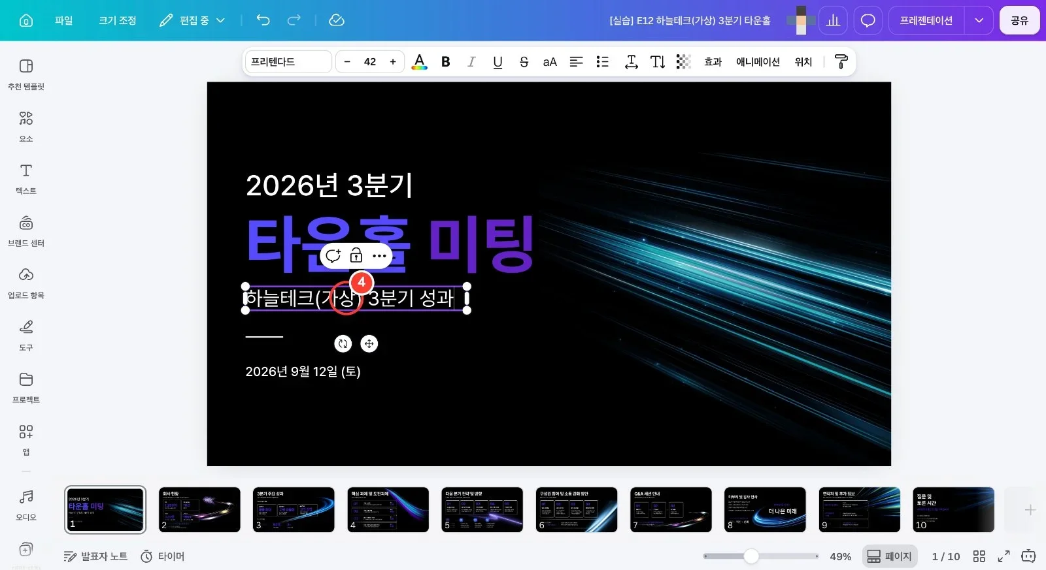Image resolution: width=1046 pixels, height=570 pixels.
Task: Toggle bulleted list
Action: point(603,62)
